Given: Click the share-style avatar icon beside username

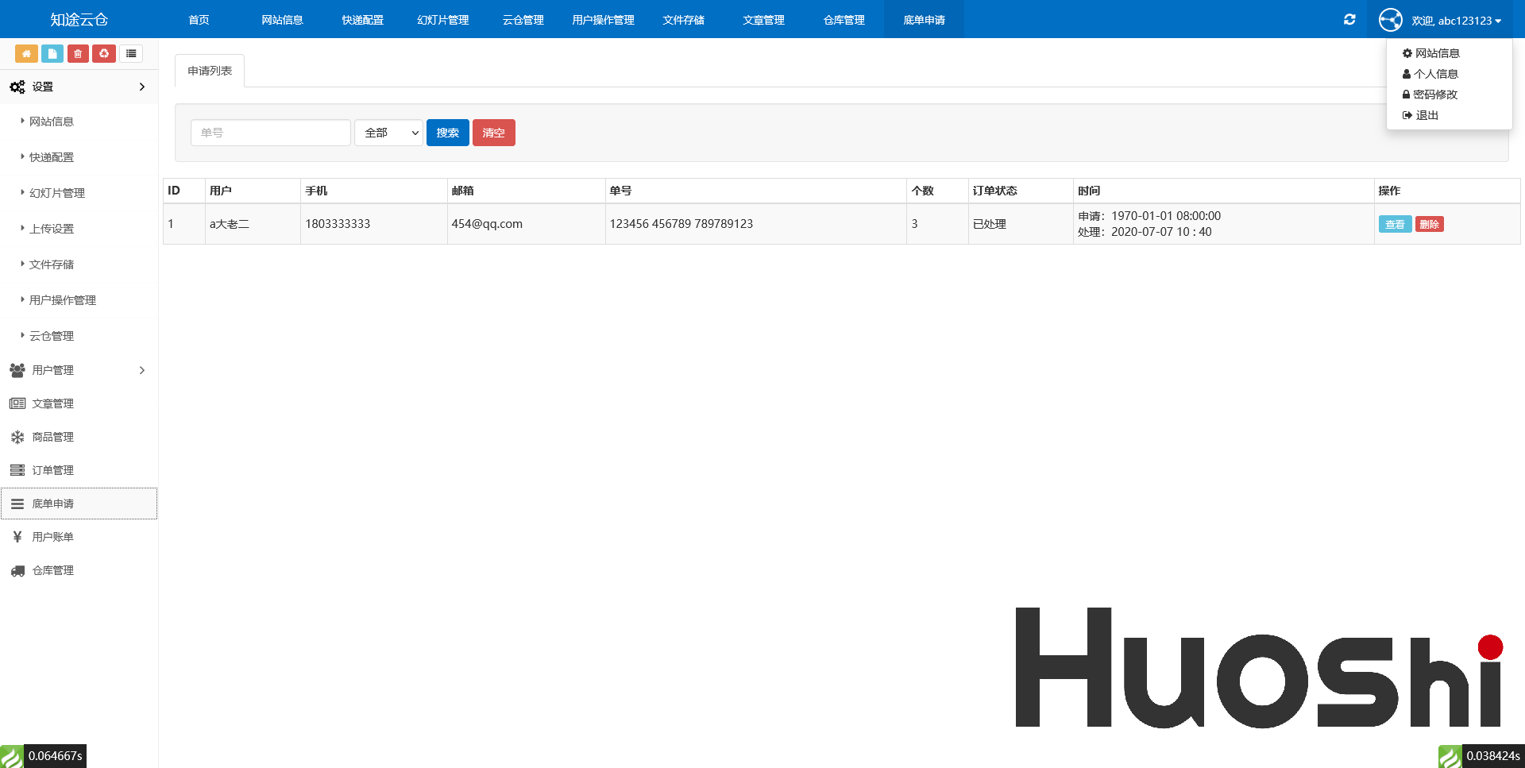Looking at the screenshot, I should click(x=1390, y=20).
